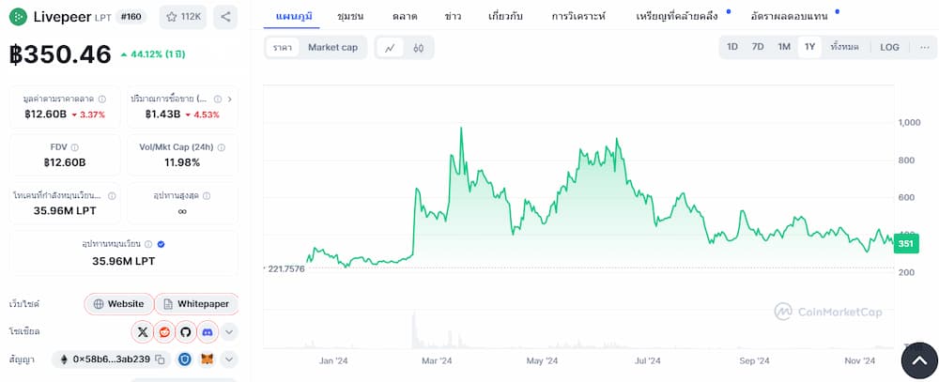Click the contract address 0x58b6...3ab239

click(x=112, y=359)
